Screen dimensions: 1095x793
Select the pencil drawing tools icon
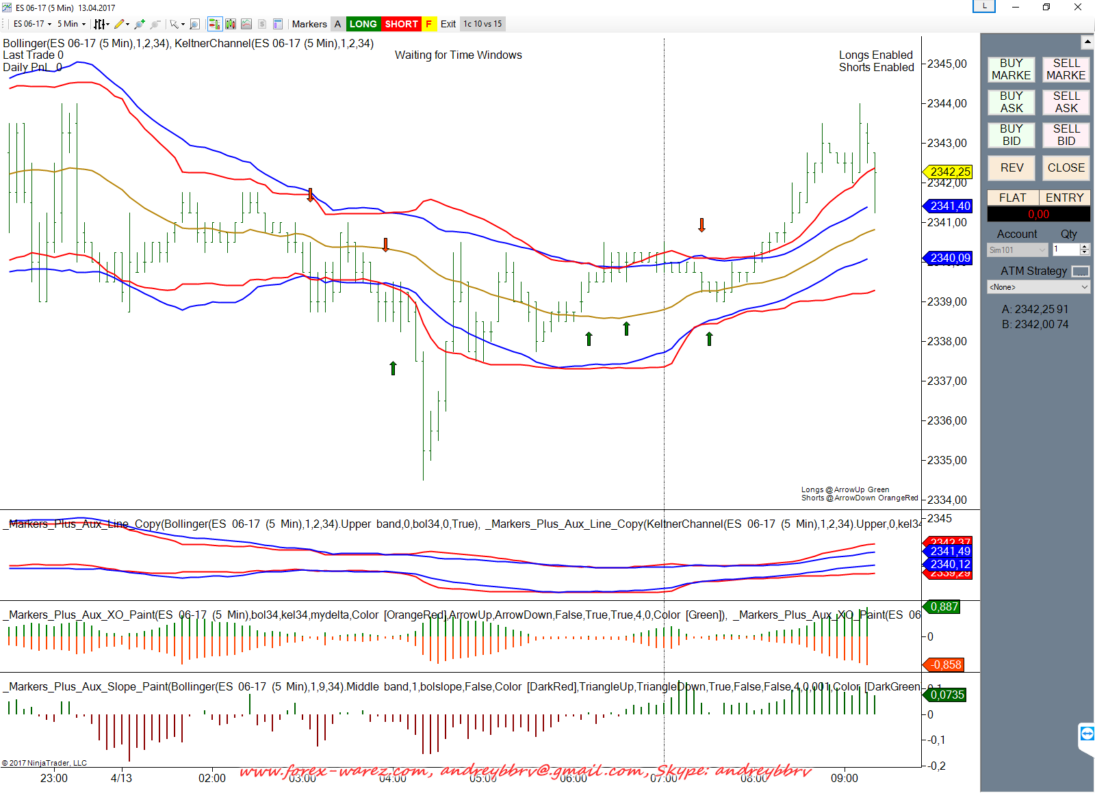(x=120, y=24)
